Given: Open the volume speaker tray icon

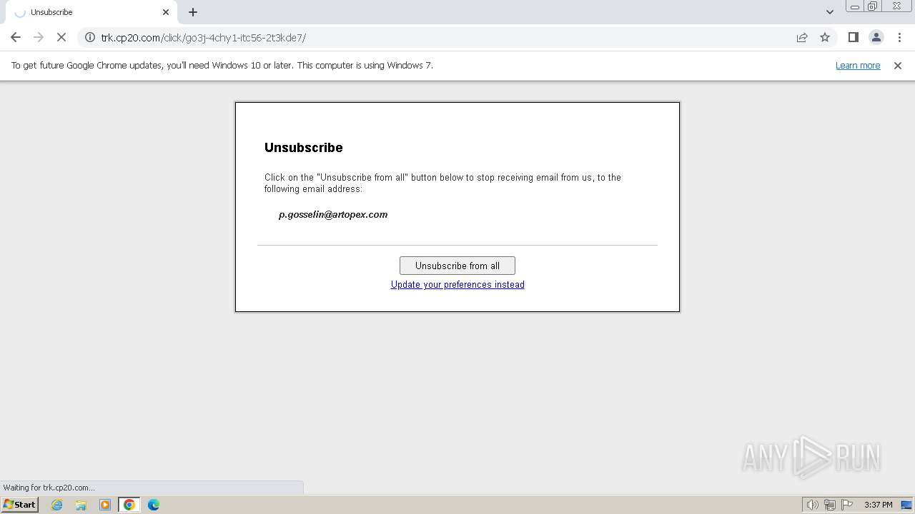Looking at the screenshot, I should [812, 505].
